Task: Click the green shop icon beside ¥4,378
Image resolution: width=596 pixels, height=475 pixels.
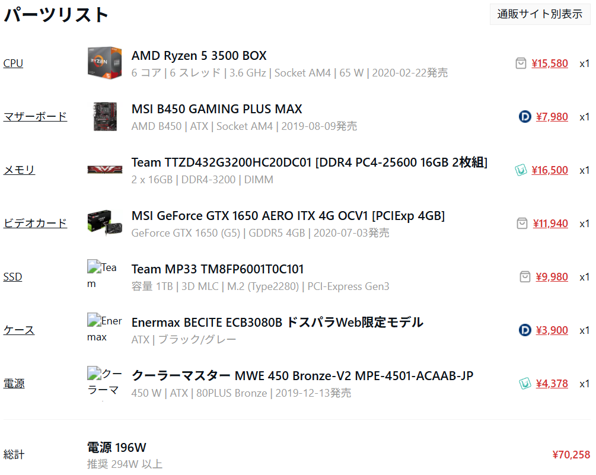Action: (x=525, y=384)
